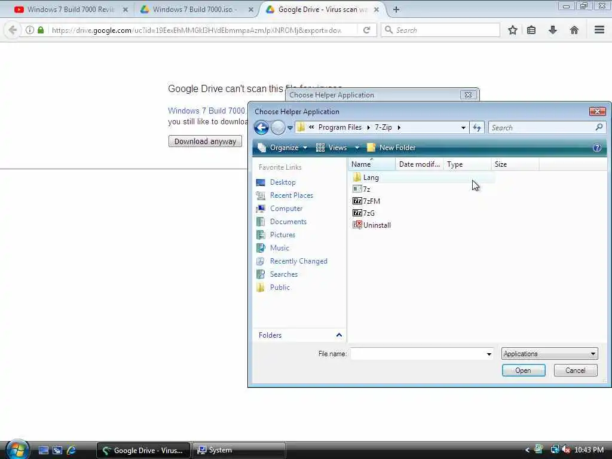
Task: Bookmark this page with star icon
Action: click(512, 30)
